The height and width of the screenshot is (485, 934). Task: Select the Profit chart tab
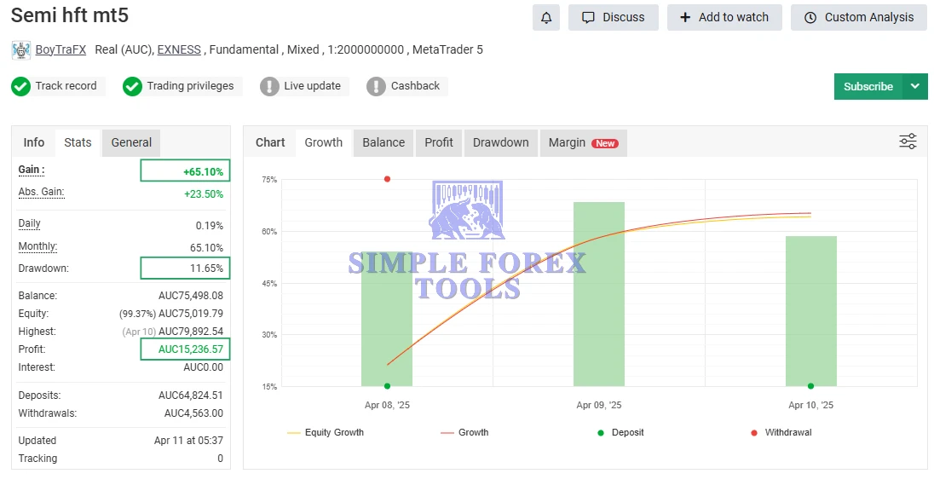click(439, 142)
